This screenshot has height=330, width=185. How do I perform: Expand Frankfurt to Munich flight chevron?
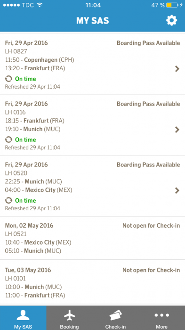pos(177,130)
